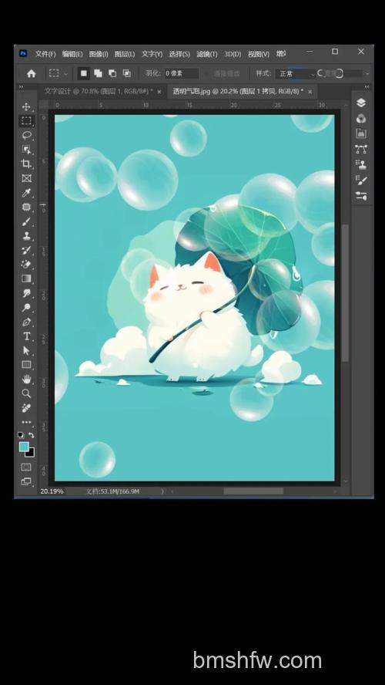Open the 编辑(E) menu
The height and width of the screenshot is (685, 385).
pyautogui.click(x=72, y=54)
